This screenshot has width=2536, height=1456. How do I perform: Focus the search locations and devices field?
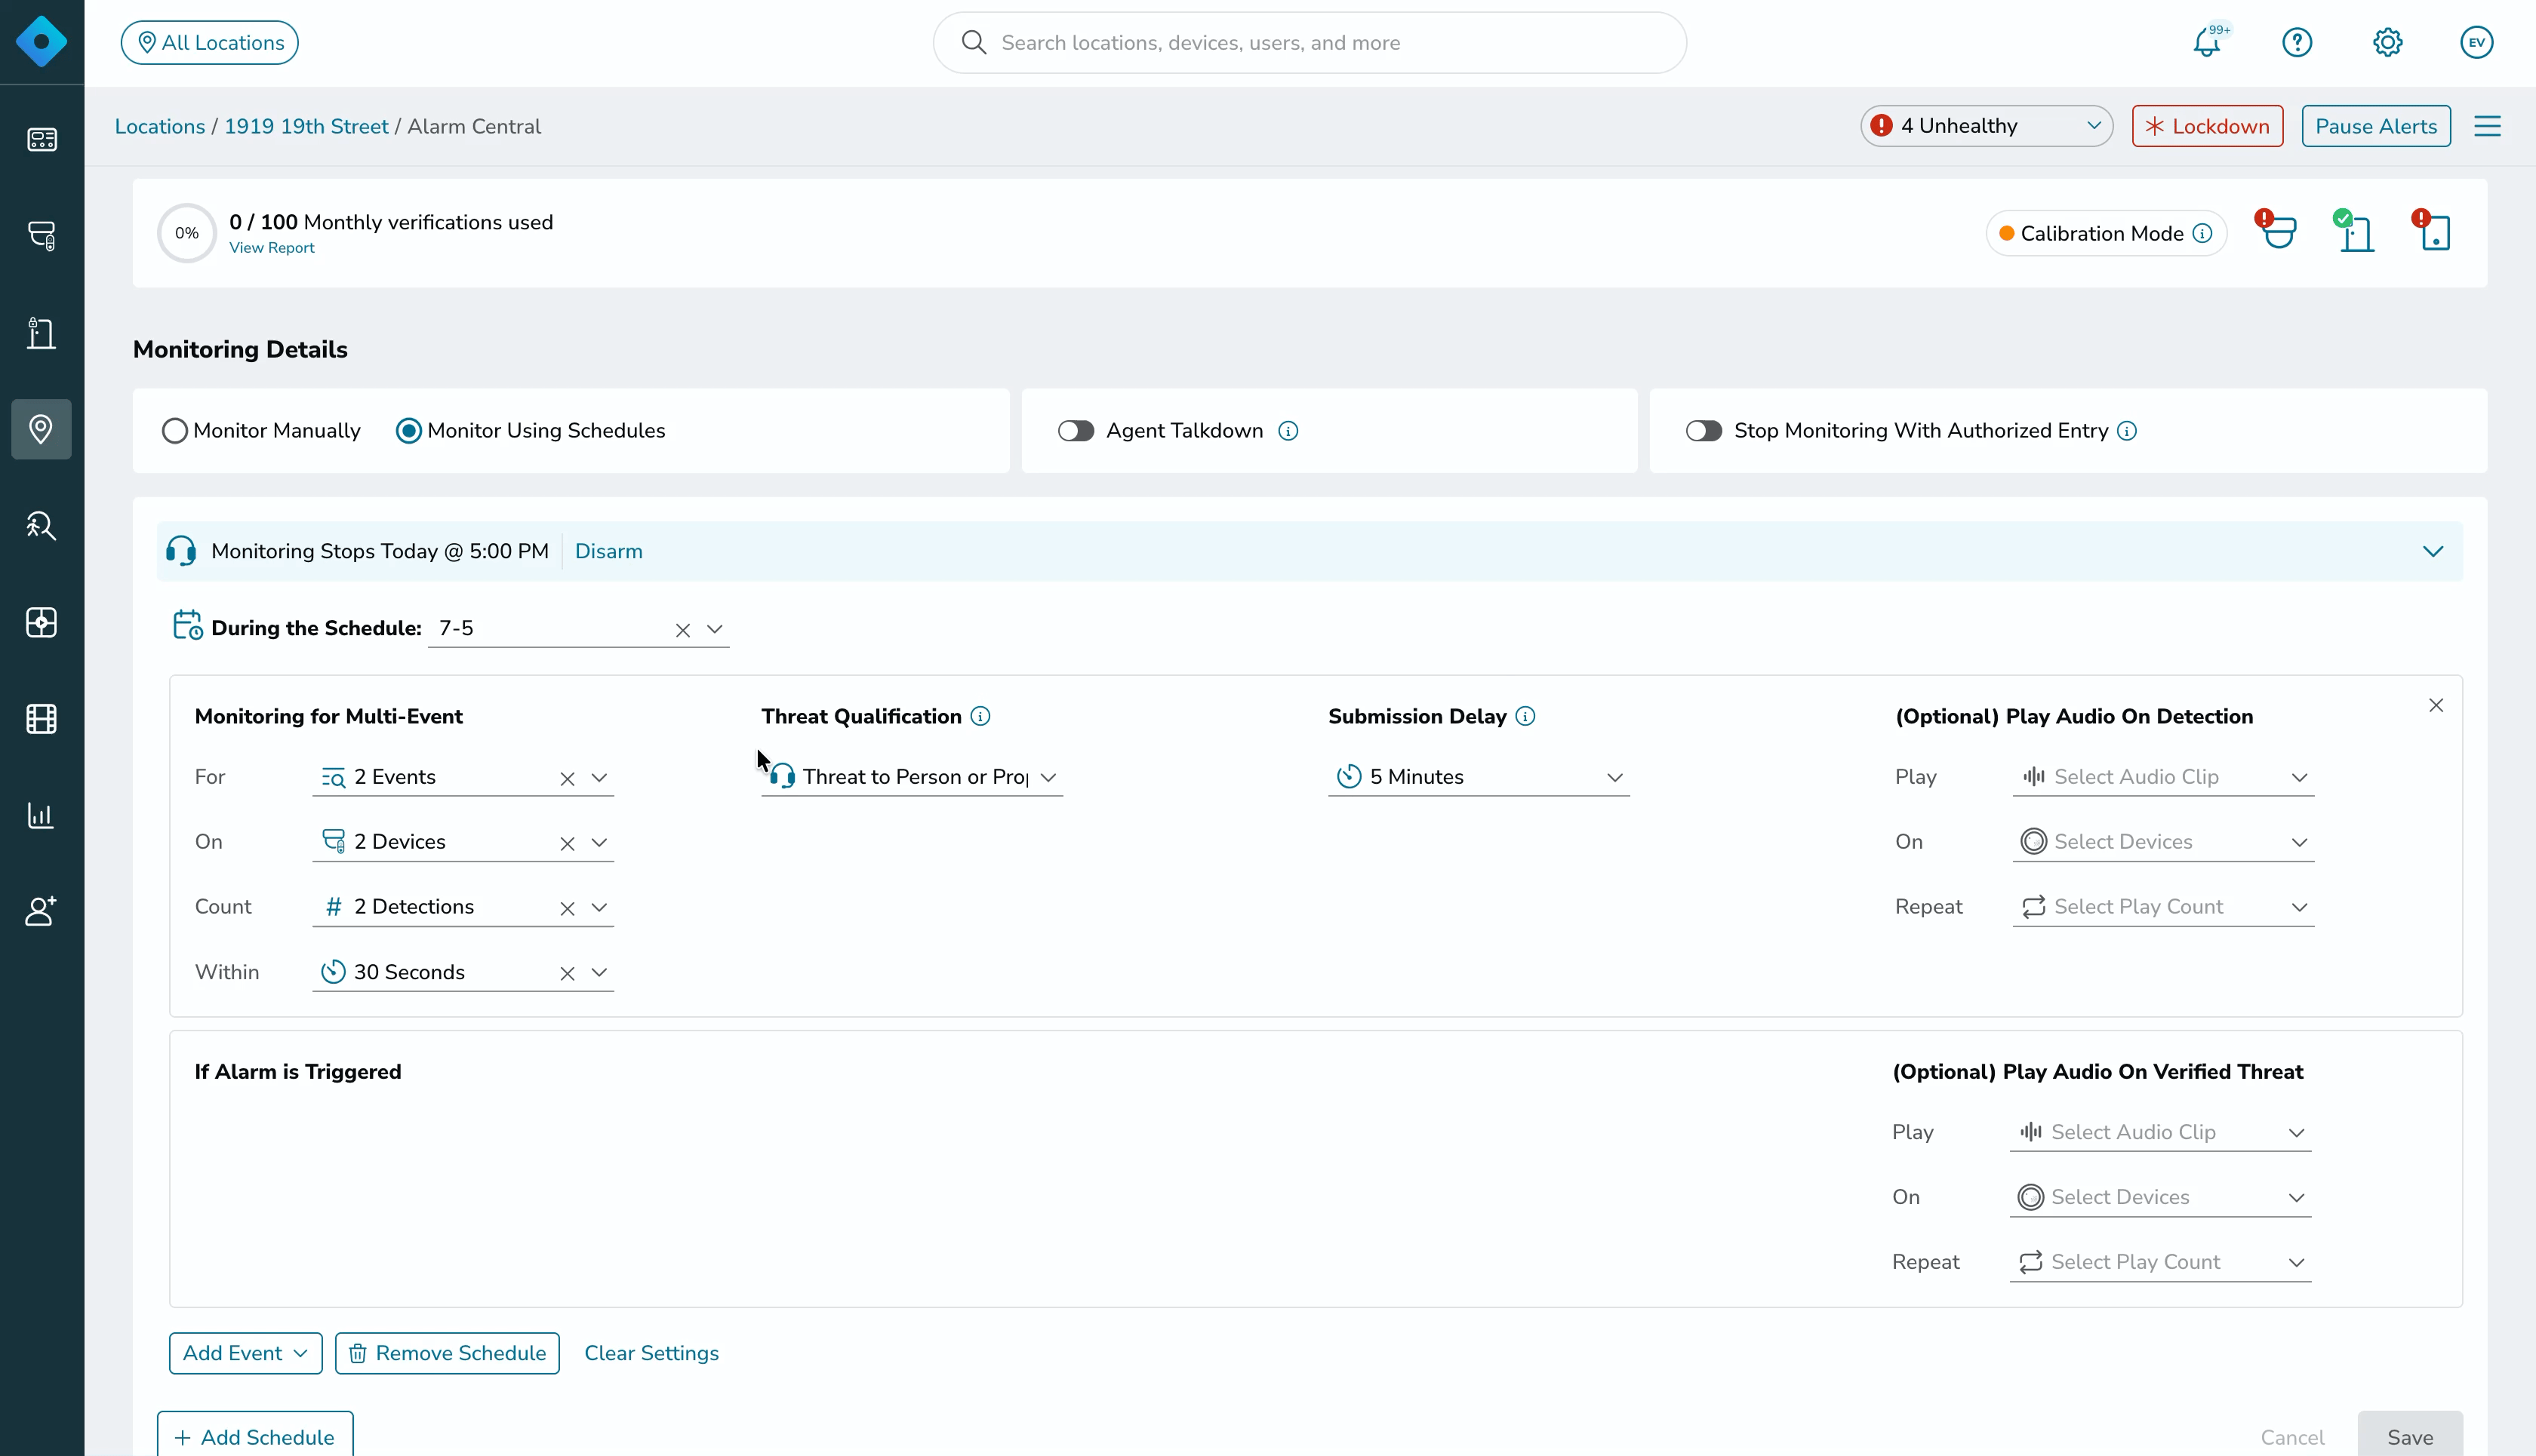[x=1310, y=43]
